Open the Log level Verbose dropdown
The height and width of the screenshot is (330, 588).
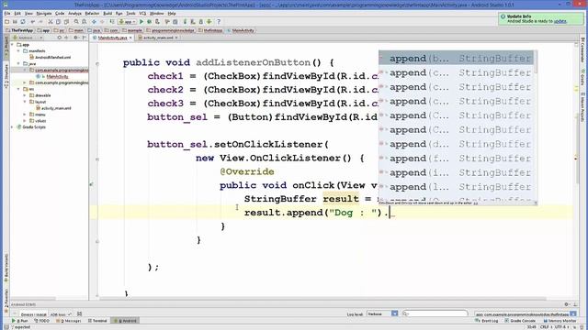tap(382, 313)
